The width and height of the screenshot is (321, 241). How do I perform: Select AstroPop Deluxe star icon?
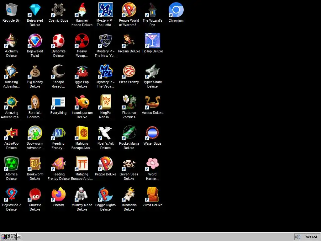12,133
